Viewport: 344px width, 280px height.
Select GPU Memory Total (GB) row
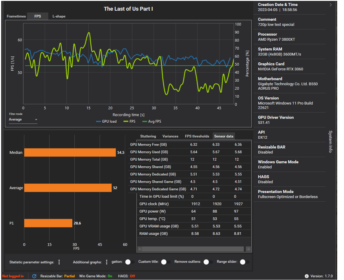[189, 159]
